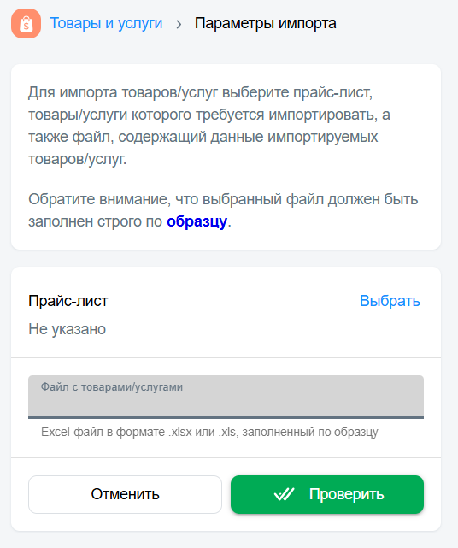
Task: Click the Прайс-лист field label
Action: click(x=68, y=301)
